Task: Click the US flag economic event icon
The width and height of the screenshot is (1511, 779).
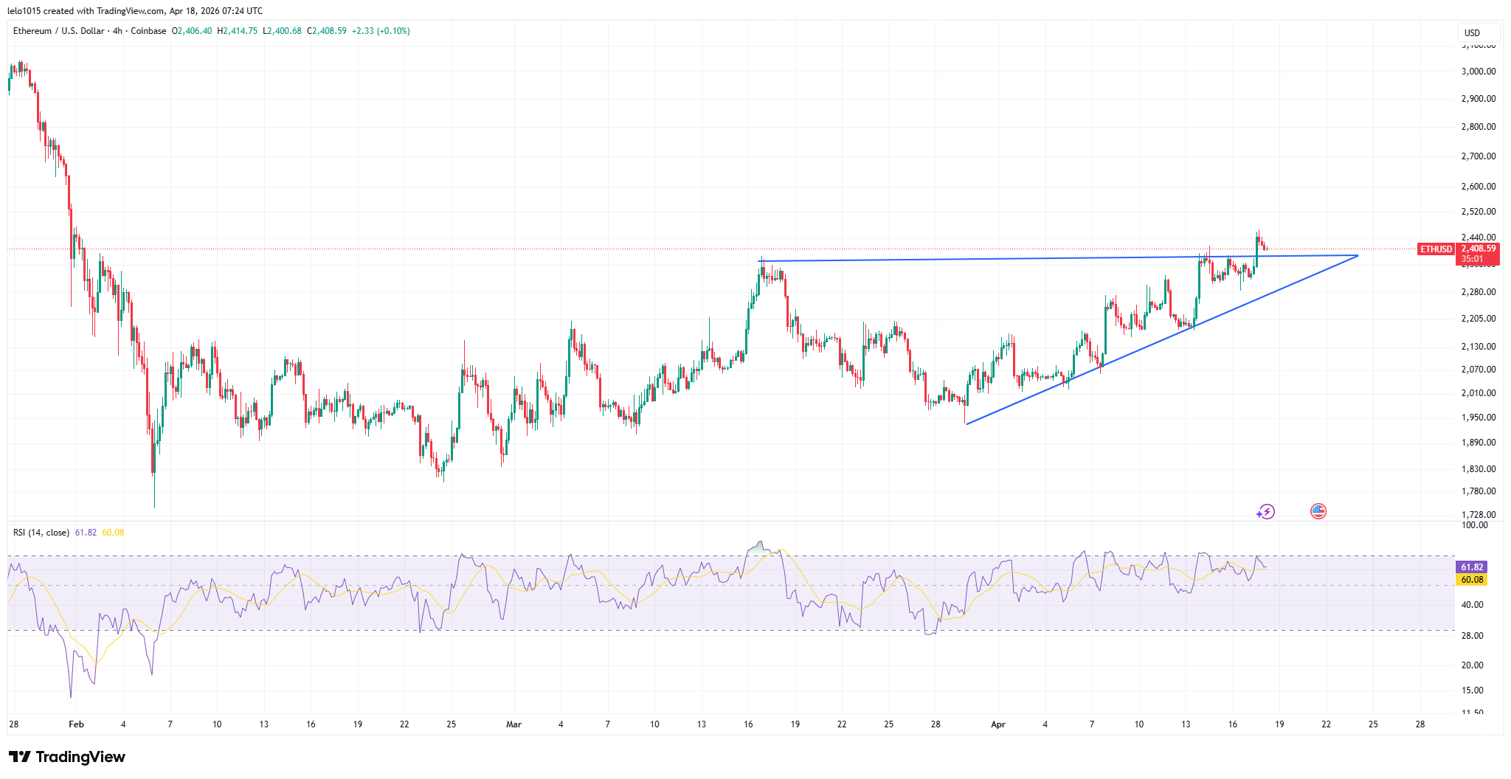Action: point(1318,511)
